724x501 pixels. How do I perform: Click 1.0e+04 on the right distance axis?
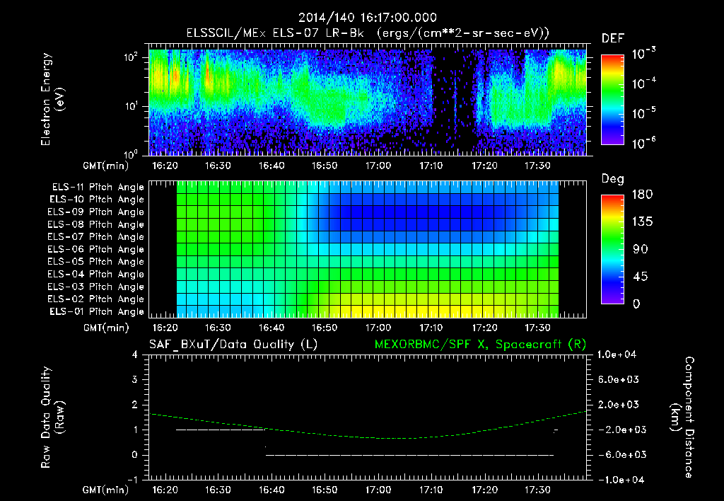pos(617,355)
